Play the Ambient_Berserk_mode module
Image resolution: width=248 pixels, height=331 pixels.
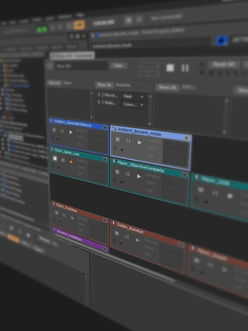140,142
